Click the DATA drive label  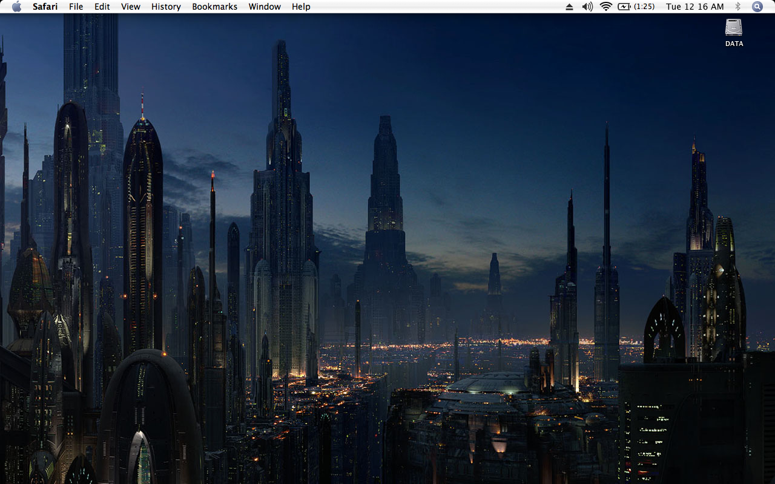coord(734,44)
